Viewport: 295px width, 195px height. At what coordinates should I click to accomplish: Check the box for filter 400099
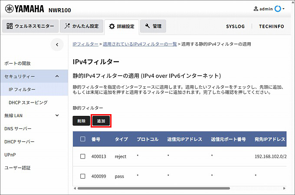click(82, 176)
